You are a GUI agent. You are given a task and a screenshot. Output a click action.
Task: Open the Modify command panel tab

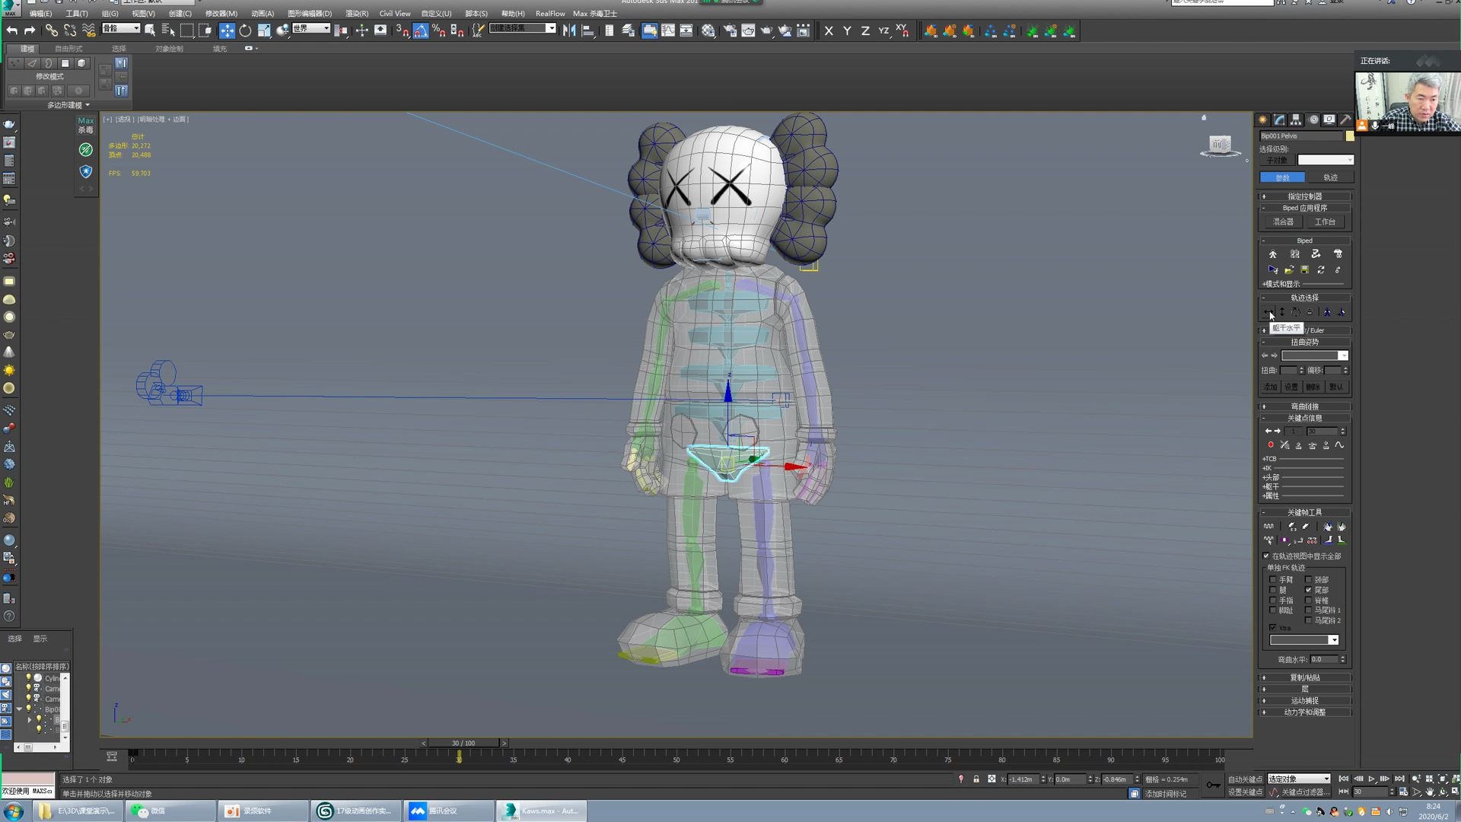(1279, 119)
